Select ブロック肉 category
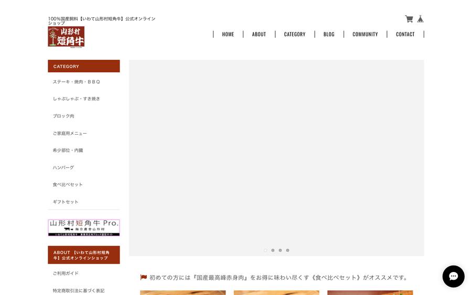This screenshot has width=472, height=295. coord(63,116)
